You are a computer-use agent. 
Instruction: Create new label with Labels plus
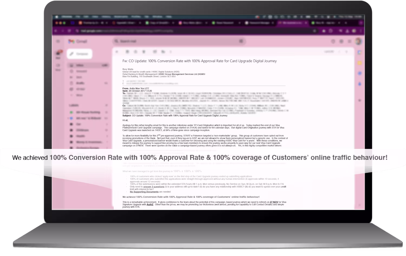[x=106, y=105]
